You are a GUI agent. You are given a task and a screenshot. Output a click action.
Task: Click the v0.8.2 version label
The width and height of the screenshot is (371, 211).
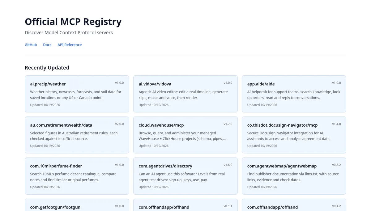pyautogui.click(x=336, y=165)
